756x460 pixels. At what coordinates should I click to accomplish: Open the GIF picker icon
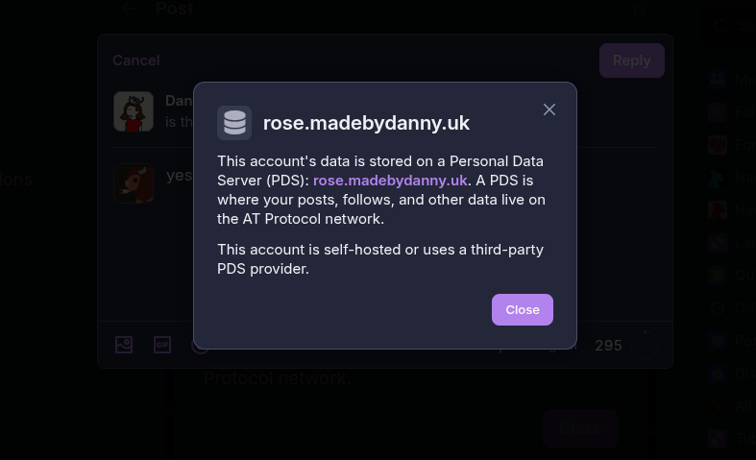click(x=162, y=345)
